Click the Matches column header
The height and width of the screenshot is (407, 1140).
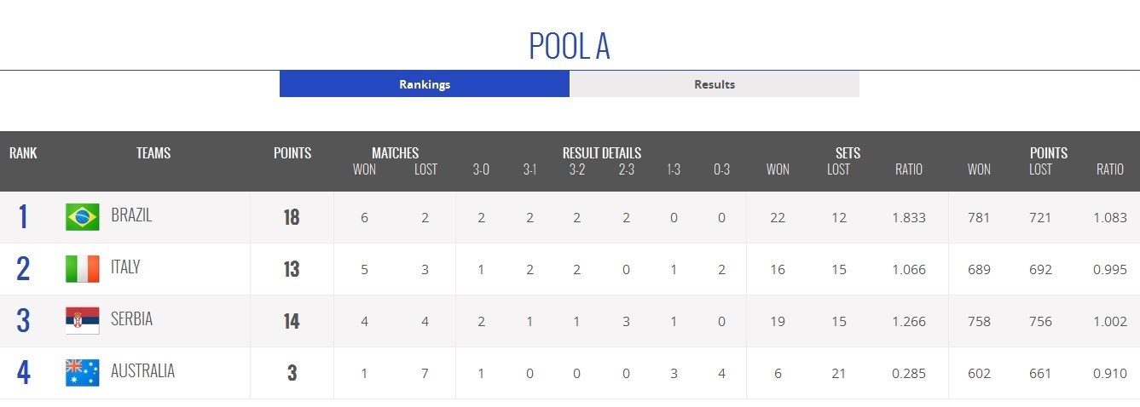coord(395,153)
